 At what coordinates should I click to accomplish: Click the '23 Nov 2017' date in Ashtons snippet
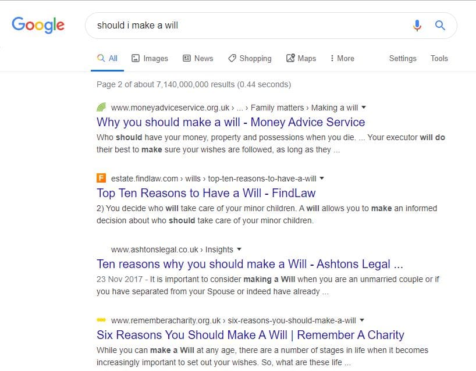click(x=120, y=279)
